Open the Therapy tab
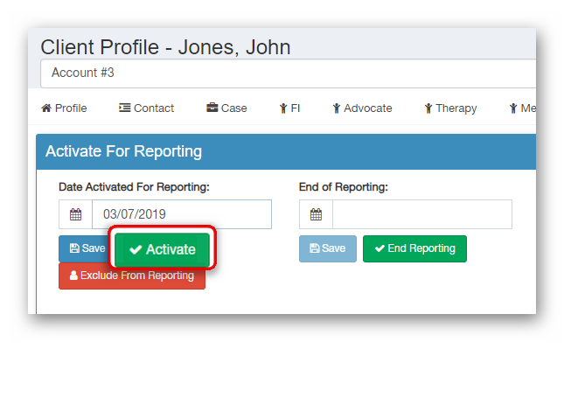This screenshot has height=412, width=564. point(450,108)
